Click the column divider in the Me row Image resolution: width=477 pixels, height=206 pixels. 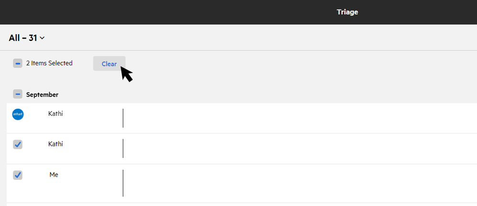coord(123,183)
